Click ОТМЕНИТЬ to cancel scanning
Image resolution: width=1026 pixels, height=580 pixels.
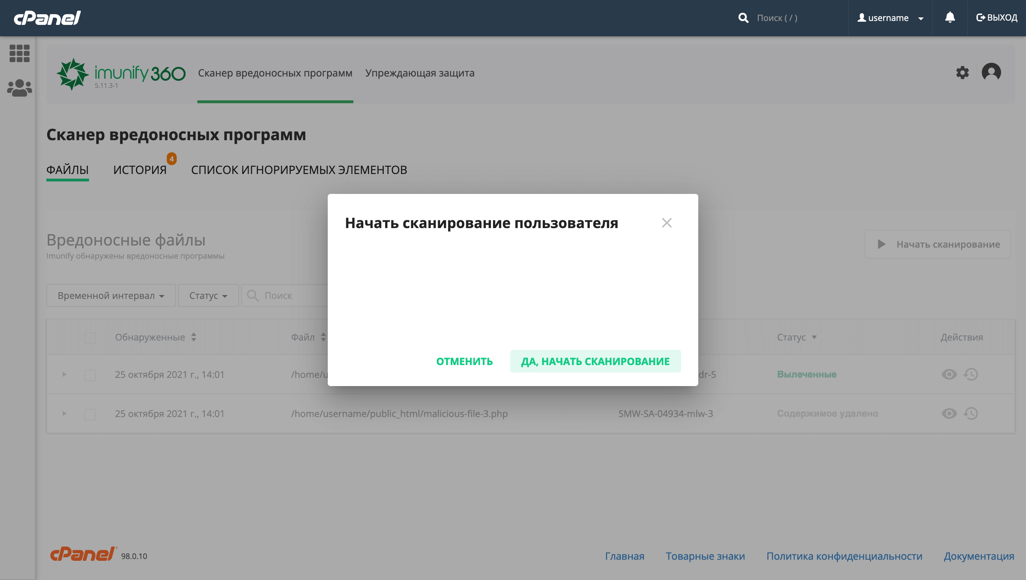tap(465, 361)
